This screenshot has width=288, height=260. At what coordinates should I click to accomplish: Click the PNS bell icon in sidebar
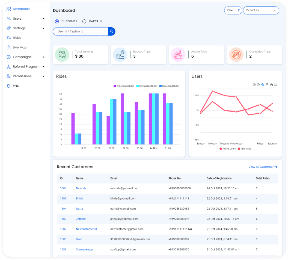8,86
